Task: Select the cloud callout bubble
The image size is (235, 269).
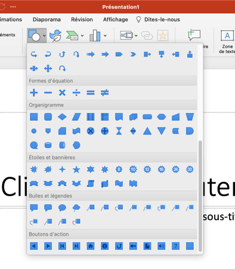Action: click(76, 208)
